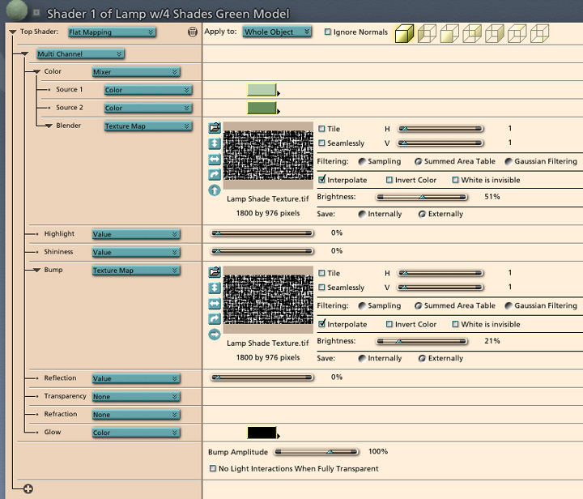Click the trash icon beside Top Shader
Image resolution: width=583 pixels, height=499 pixels.
pos(192,32)
